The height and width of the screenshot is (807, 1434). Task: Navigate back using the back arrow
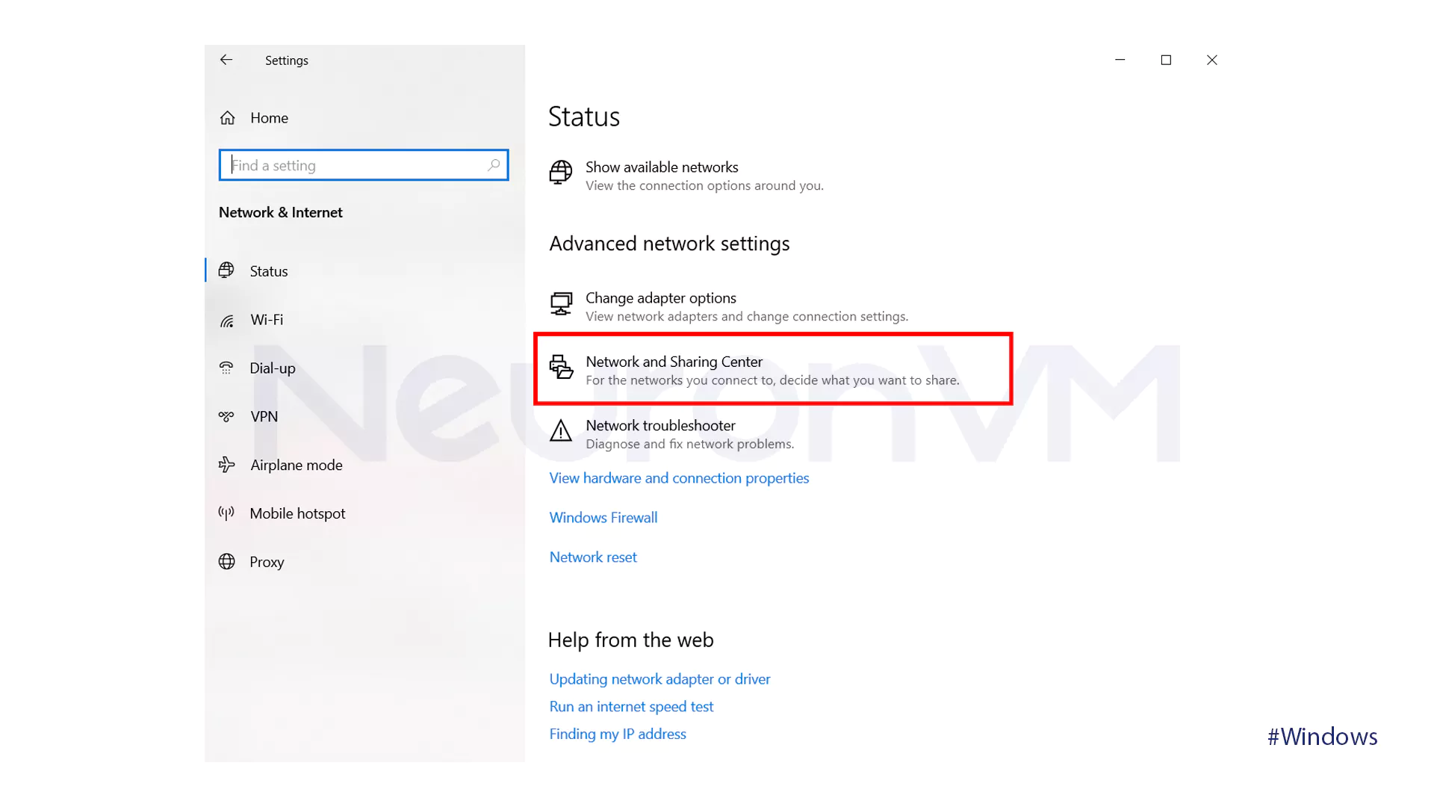[226, 60]
